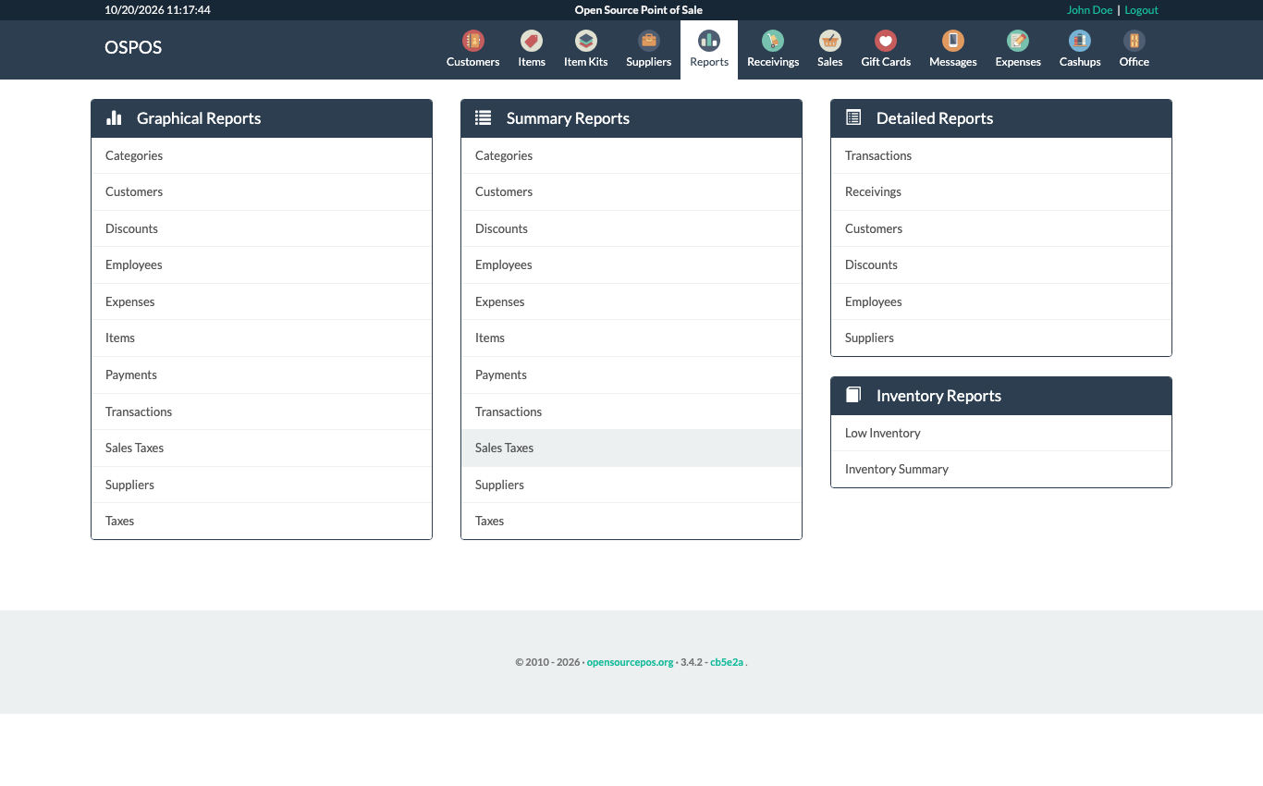Open Summary Reports Payments
The width and height of the screenshot is (1263, 786).
click(631, 375)
